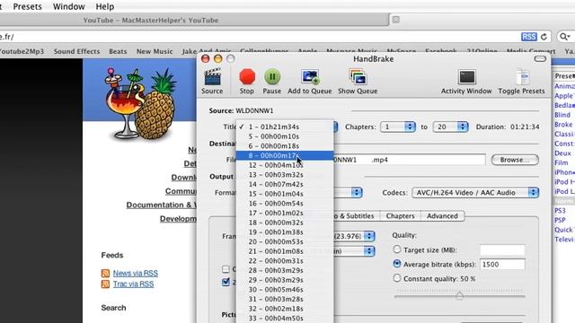
Task: Switch to the Advanced tab
Action: point(442,216)
